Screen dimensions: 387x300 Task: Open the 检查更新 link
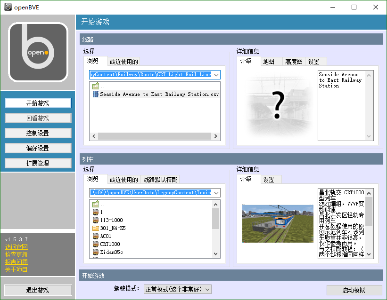[16, 254]
